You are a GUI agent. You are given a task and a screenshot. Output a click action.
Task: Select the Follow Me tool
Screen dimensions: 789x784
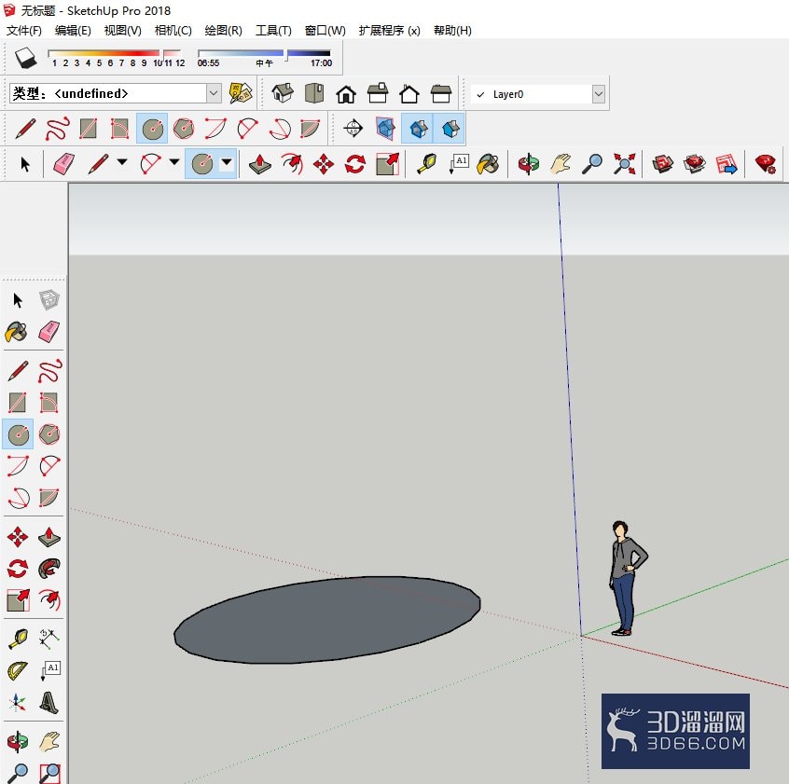49,569
